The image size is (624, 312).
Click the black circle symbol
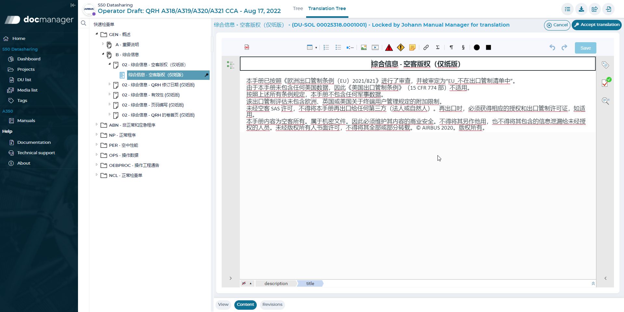477,47
